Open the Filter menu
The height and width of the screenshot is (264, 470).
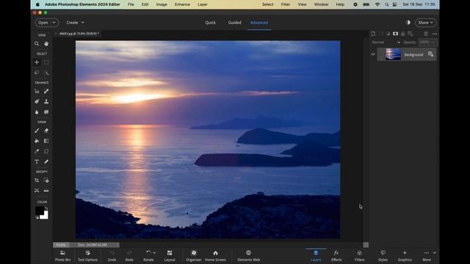286,4
